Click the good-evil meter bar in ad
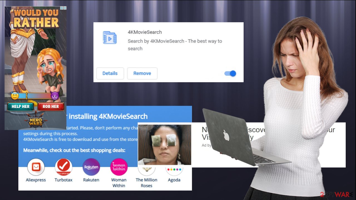The image size is (356, 200). 34,96
